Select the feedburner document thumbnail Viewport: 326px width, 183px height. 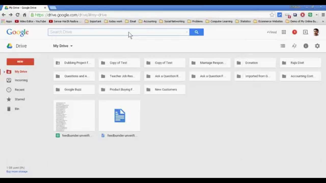click(x=119, y=116)
